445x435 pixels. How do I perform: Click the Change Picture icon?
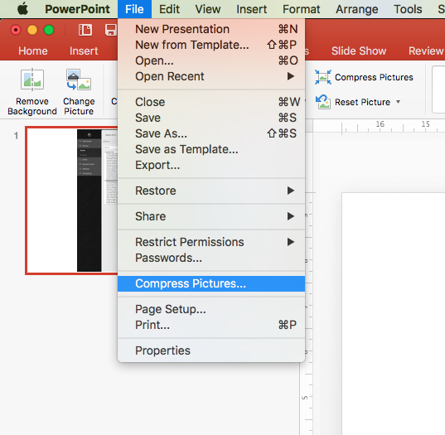(79, 80)
